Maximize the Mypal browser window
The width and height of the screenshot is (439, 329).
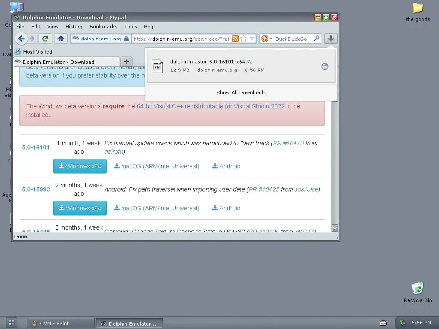pyautogui.click(x=326, y=17)
